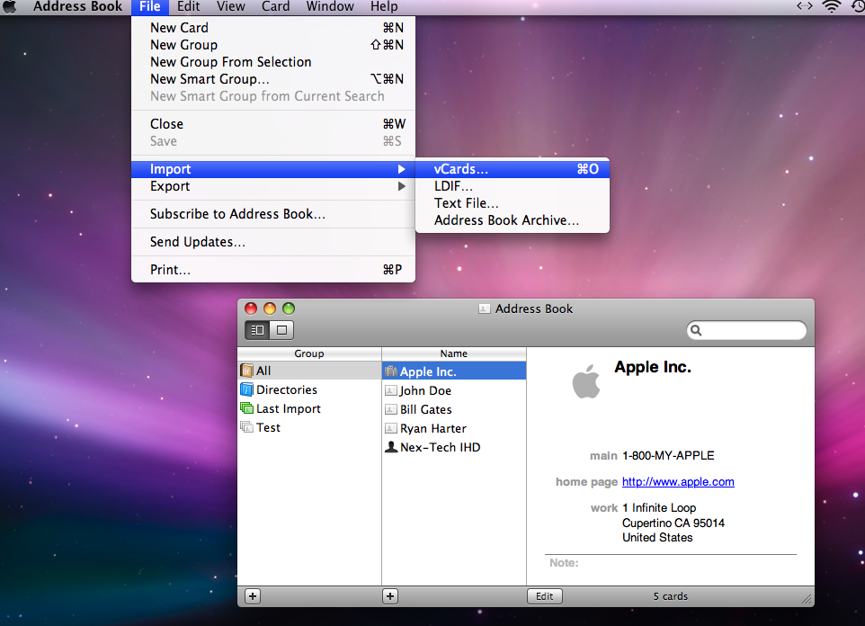Open the Address Book application menu
865x626 pixels.
click(78, 6)
